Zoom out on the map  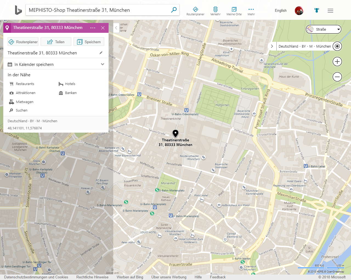(x=337, y=77)
